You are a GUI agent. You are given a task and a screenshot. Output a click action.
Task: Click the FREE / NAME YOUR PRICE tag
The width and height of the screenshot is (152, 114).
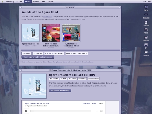pos(77,53)
